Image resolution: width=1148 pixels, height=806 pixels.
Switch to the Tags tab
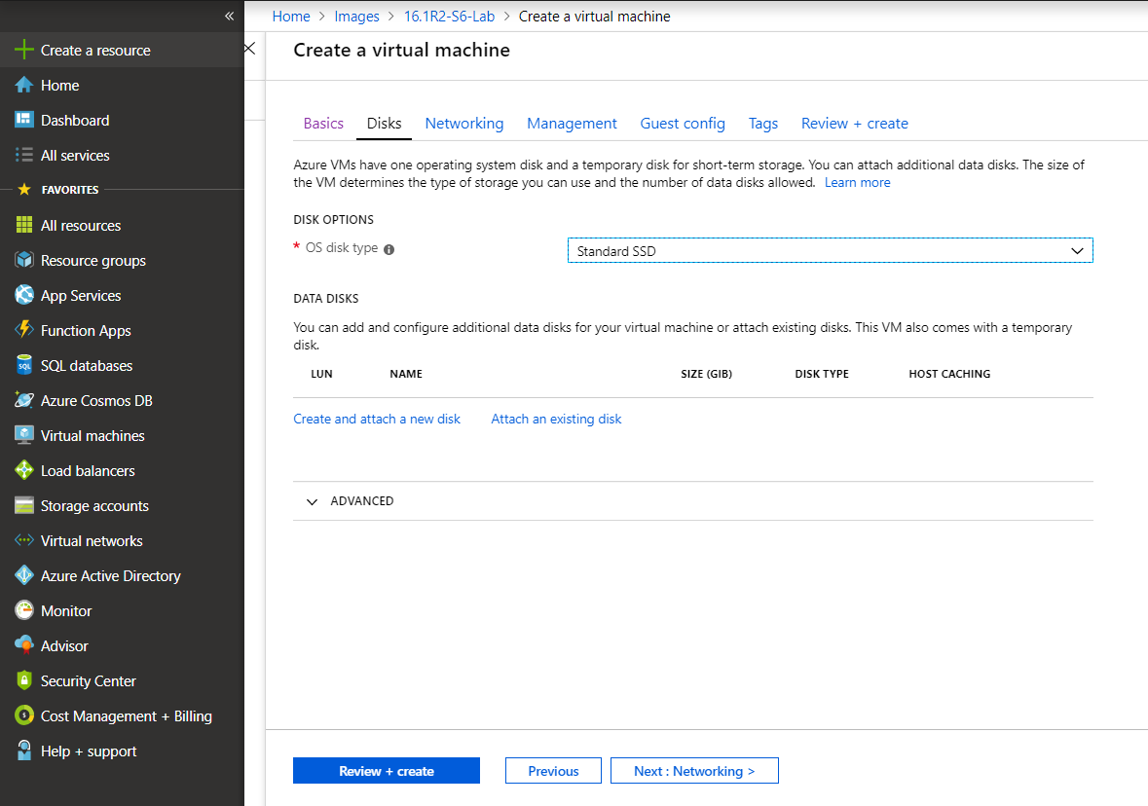click(x=762, y=123)
